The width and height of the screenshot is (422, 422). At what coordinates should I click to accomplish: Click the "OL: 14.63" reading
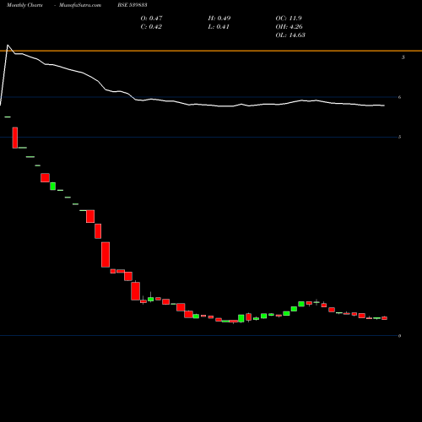tap(290, 35)
